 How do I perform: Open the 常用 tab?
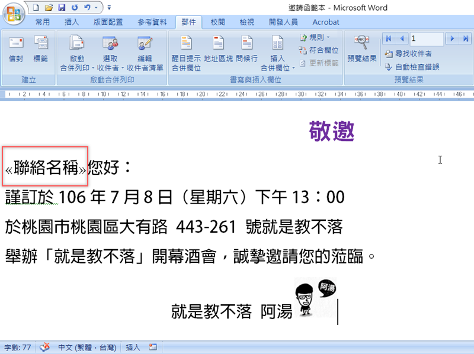42,22
